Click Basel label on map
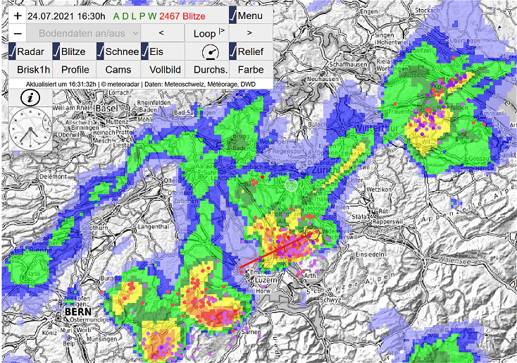The width and height of the screenshot is (517, 363). pyautogui.click(x=107, y=108)
